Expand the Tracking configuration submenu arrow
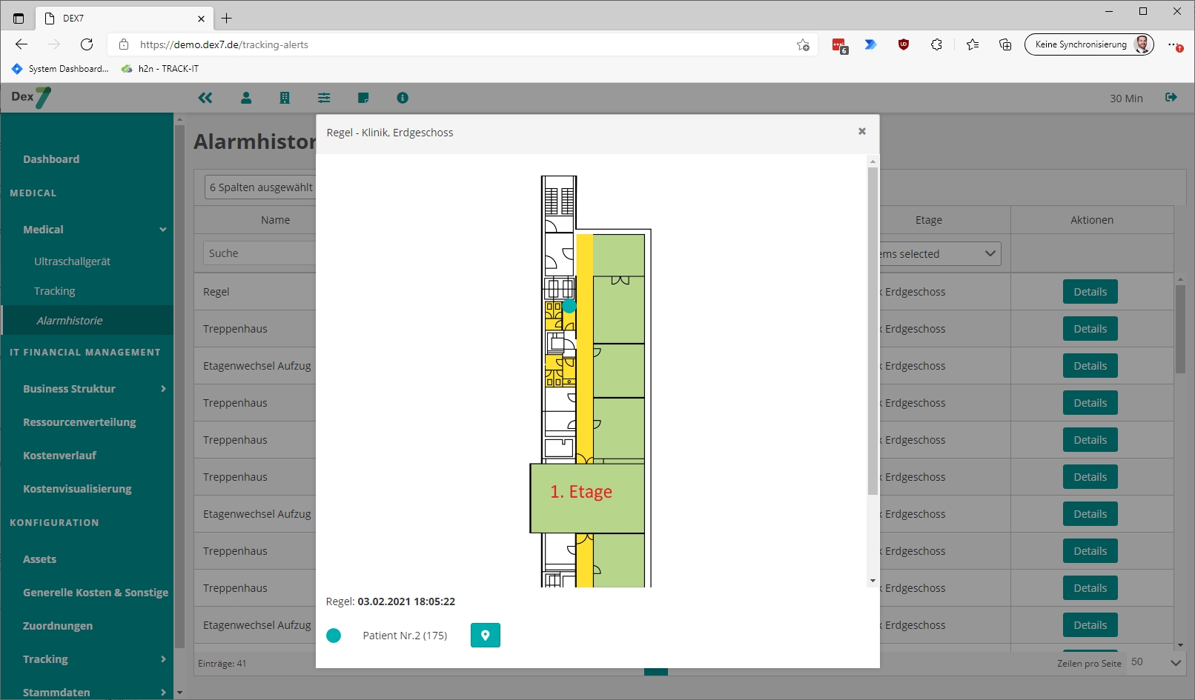 pyautogui.click(x=163, y=659)
